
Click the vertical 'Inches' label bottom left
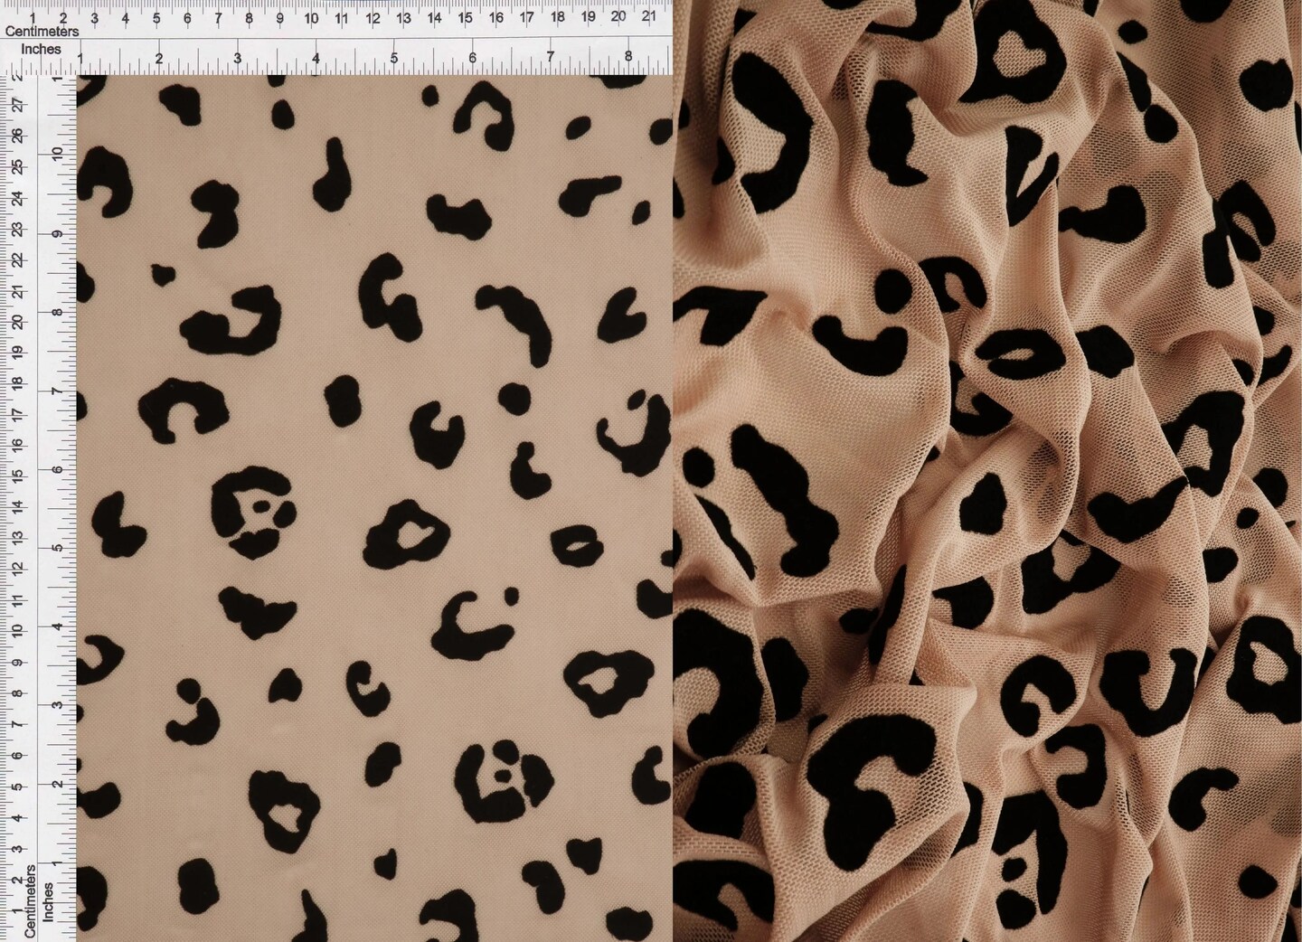49,906
